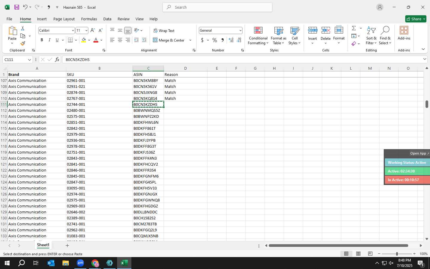Screen dimensions: 430x269
Task: Open Find & Select options
Action: click(x=385, y=36)
